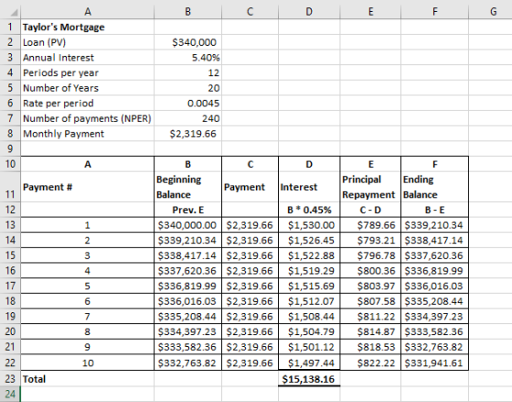This screenshot has height=402, width=512.
Task: Click 'Number of payments (NPER)' label
Action: coord(88,118)
